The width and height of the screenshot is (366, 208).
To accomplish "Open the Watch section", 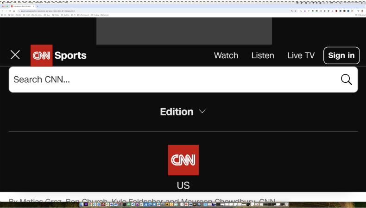I will pos(226,55).
